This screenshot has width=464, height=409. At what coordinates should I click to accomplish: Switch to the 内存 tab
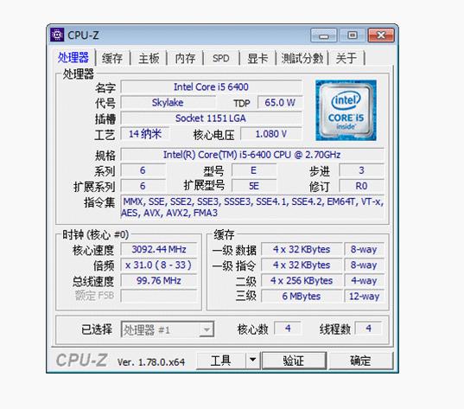pos(185,58)
